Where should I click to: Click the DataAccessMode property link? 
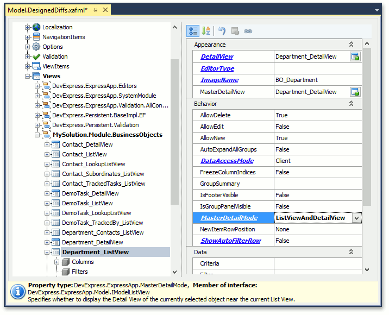(227, 161)
